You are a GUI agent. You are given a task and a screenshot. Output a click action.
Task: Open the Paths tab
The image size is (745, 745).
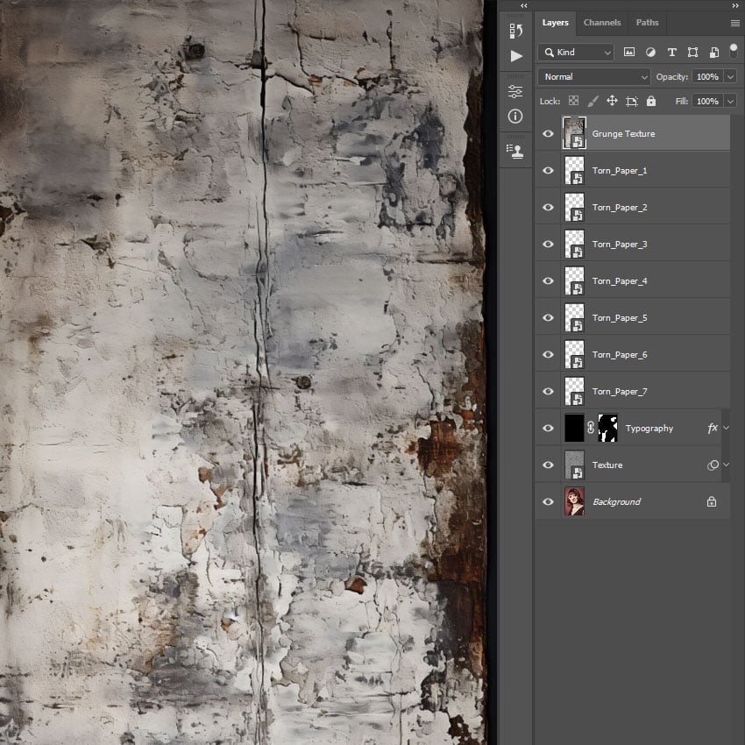[x=647, y=23]
